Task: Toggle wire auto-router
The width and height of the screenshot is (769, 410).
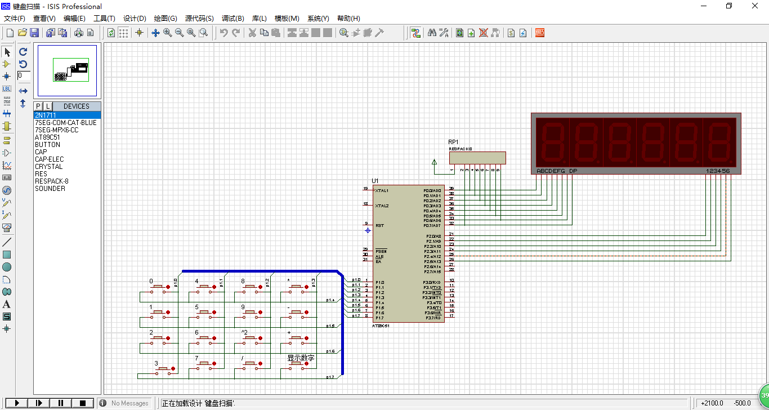Action: tap(415, 33)
